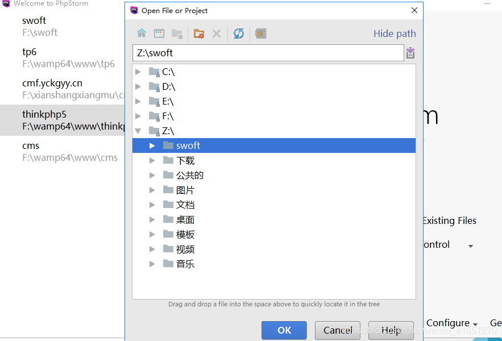Viewport: 502px width, 341px height.
Task: Click the Help button
Action: click(391, 330)
